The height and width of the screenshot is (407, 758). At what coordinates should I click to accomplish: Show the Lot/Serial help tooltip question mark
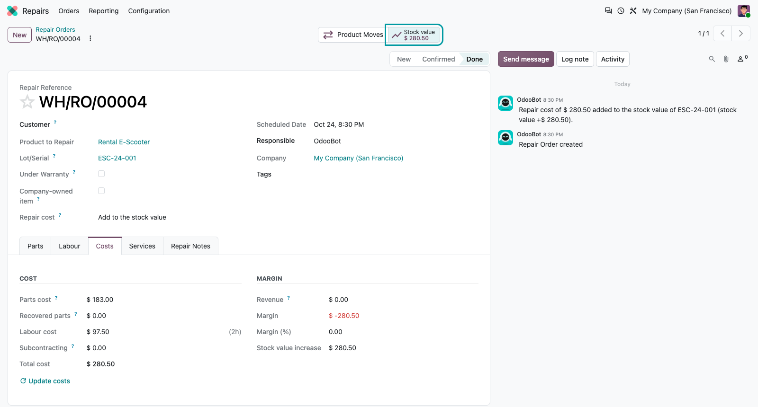pyautogui.click(x=54, y=156)
